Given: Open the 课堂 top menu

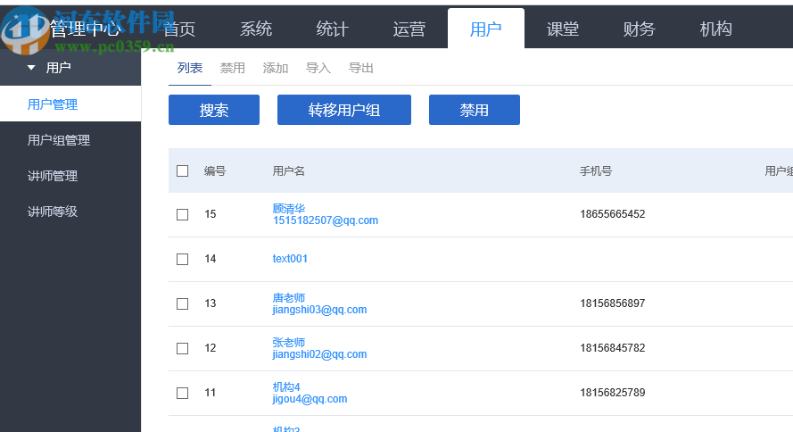Looking at the screenshot, I should point(562,29).
